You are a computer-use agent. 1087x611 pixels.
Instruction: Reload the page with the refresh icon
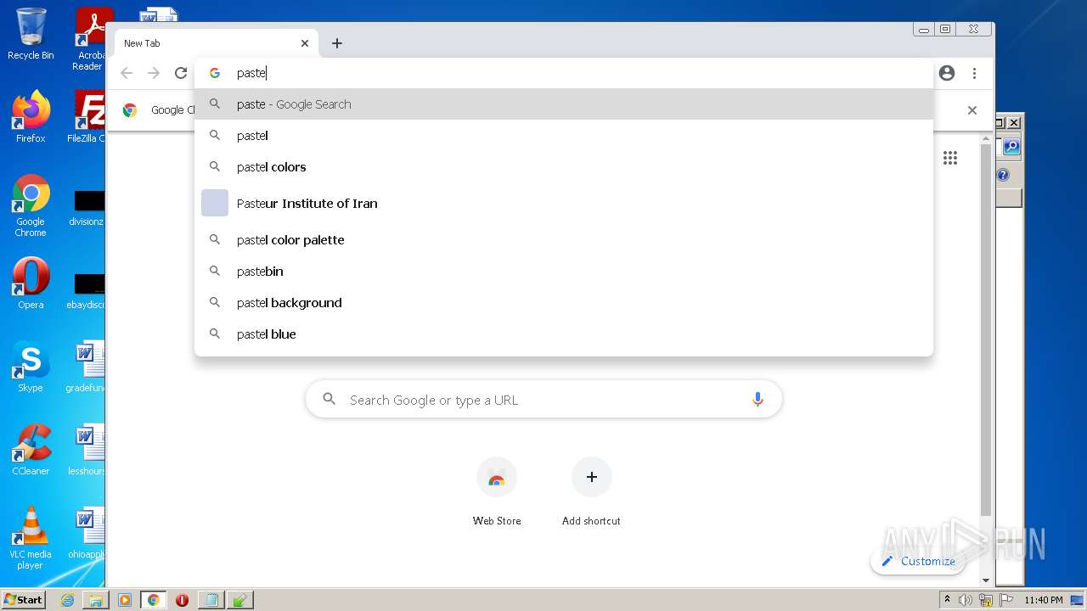click(181, 73)
